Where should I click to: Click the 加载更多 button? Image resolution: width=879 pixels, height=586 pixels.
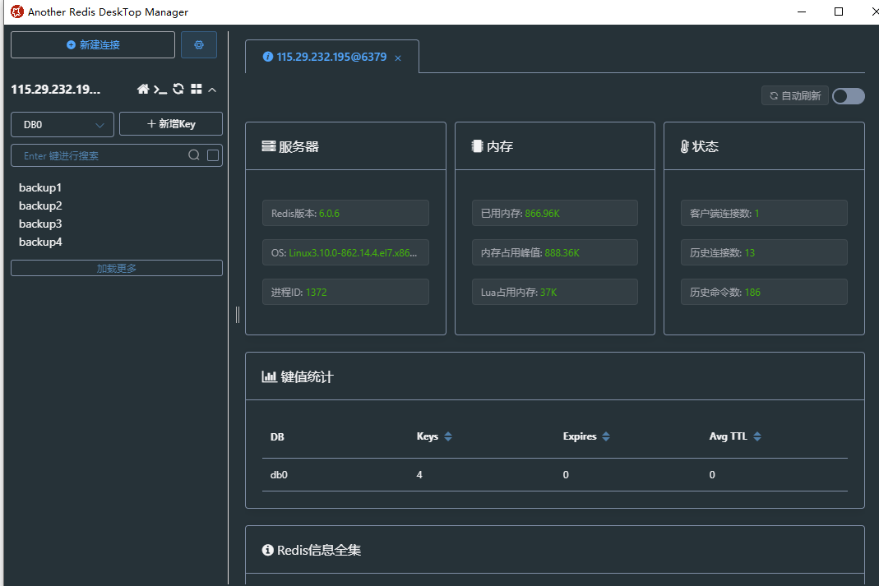[117, 268]
